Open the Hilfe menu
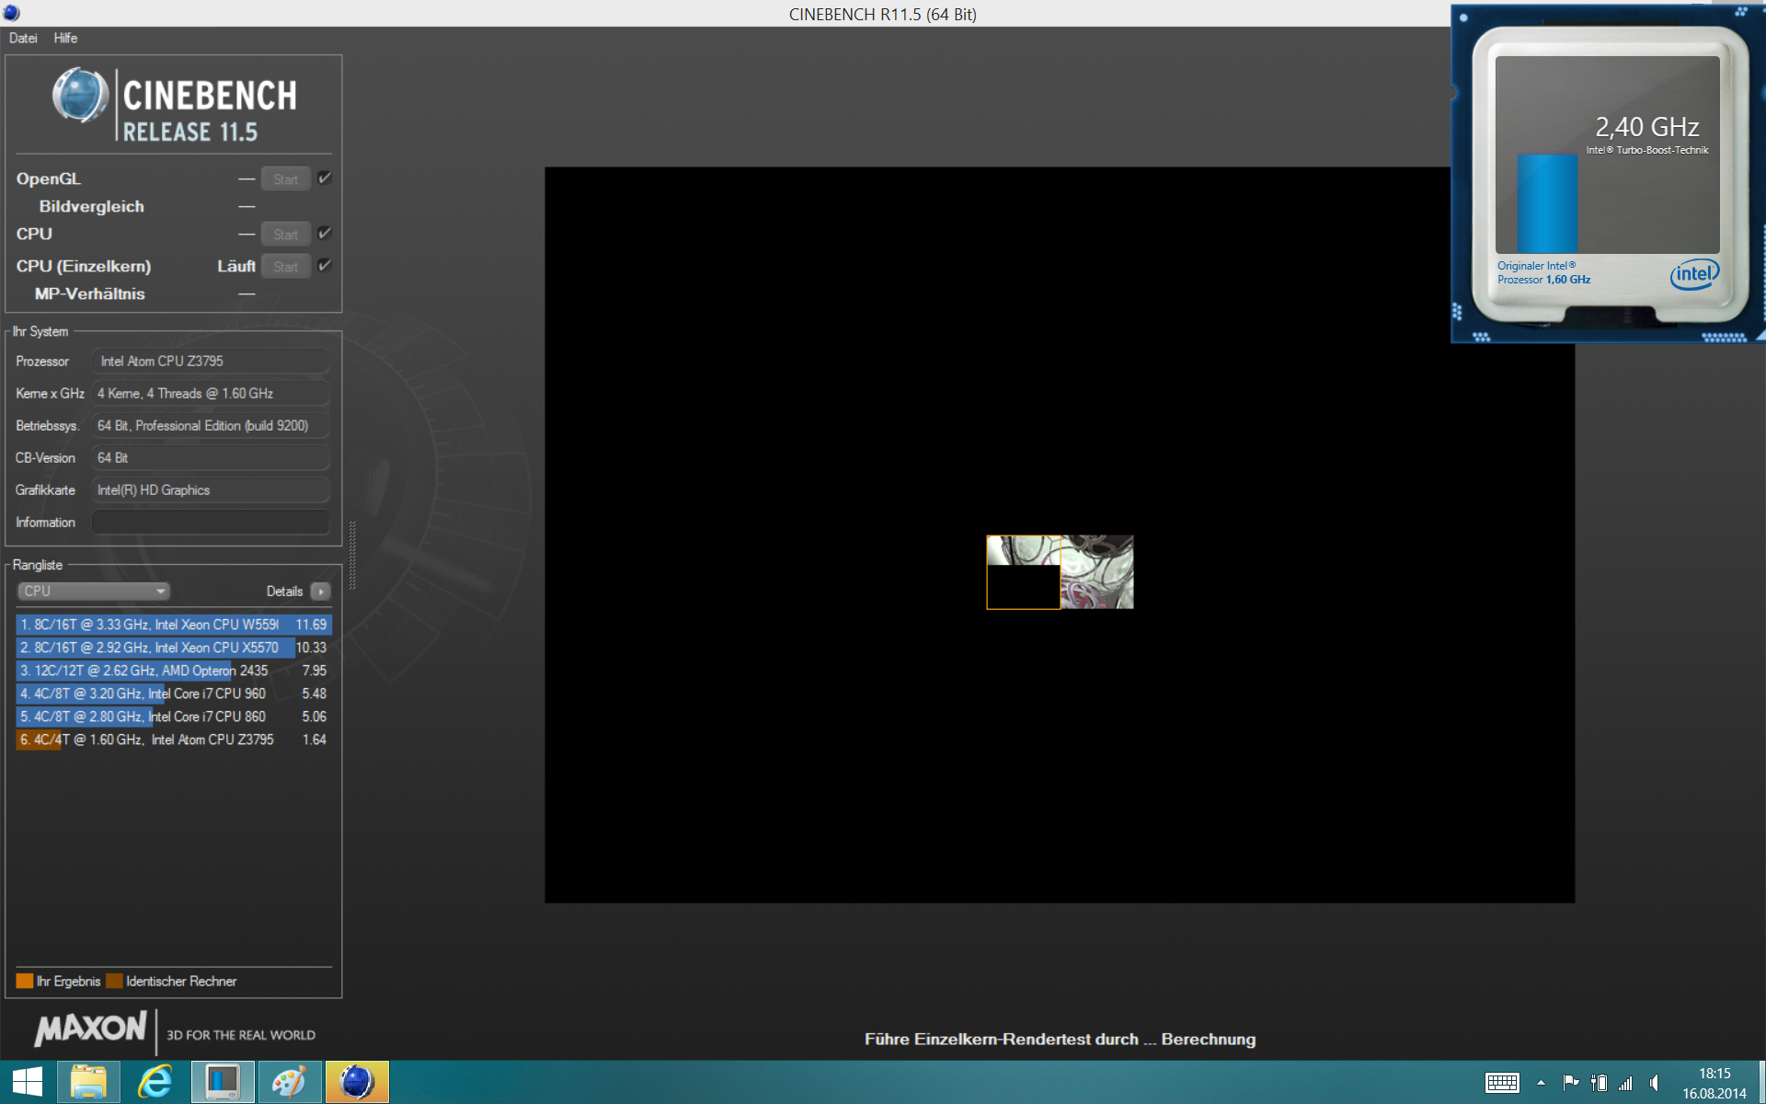The width and height of the screenshot is (1766, 1104). (x=65, y=38)
